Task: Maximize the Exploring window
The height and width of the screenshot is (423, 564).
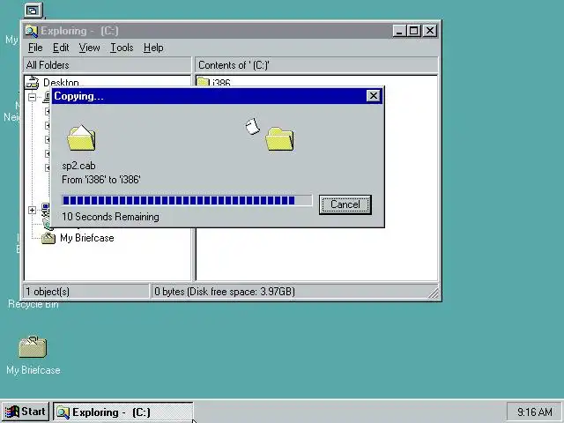Action: click(413, 31)
